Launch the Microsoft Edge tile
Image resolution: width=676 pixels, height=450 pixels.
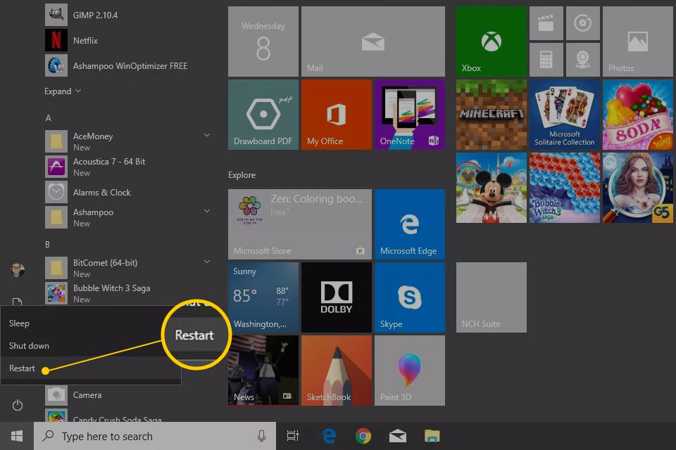pos(410,224)
